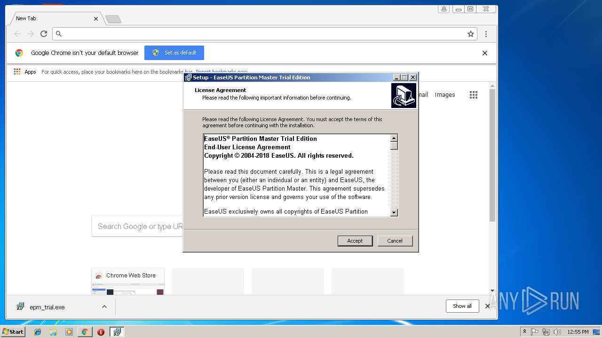Expand epm_trial.exe download options chevron
Image resolution: width=602 pixels, height=338 pixels.
104,307
